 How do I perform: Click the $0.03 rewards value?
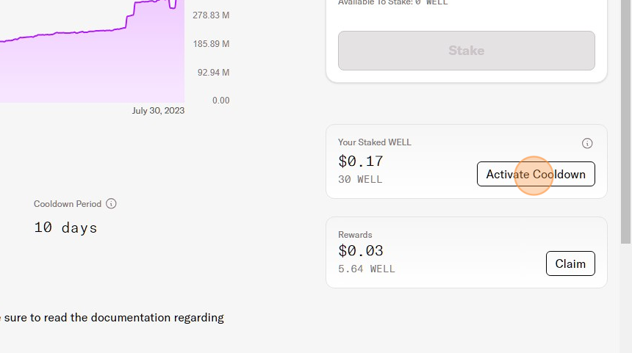(x=361, y=251)
